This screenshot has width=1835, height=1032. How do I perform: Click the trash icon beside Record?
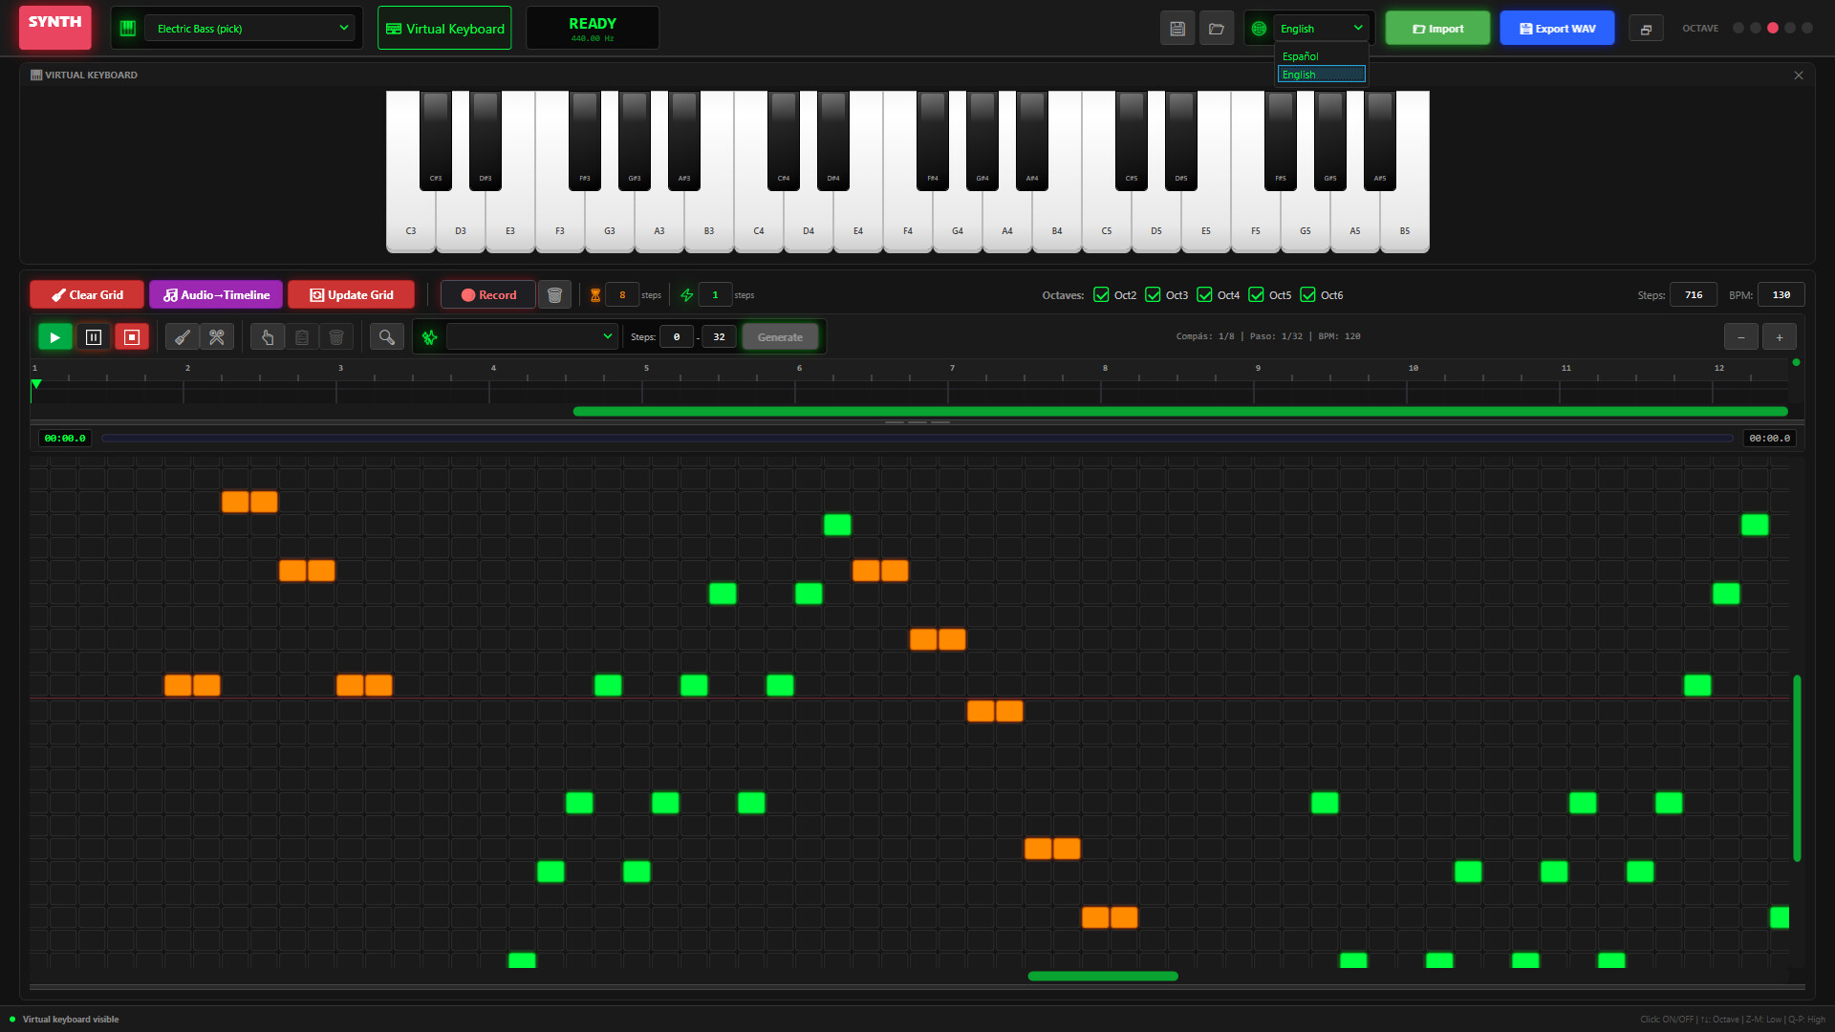coord(554,294)
